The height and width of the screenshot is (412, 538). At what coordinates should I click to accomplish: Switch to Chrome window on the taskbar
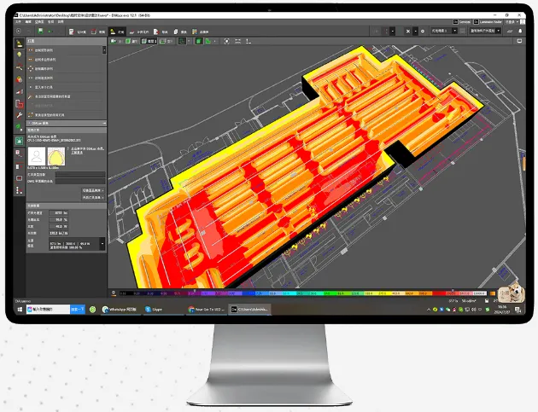pyautogui.click(x=206, y=310)
